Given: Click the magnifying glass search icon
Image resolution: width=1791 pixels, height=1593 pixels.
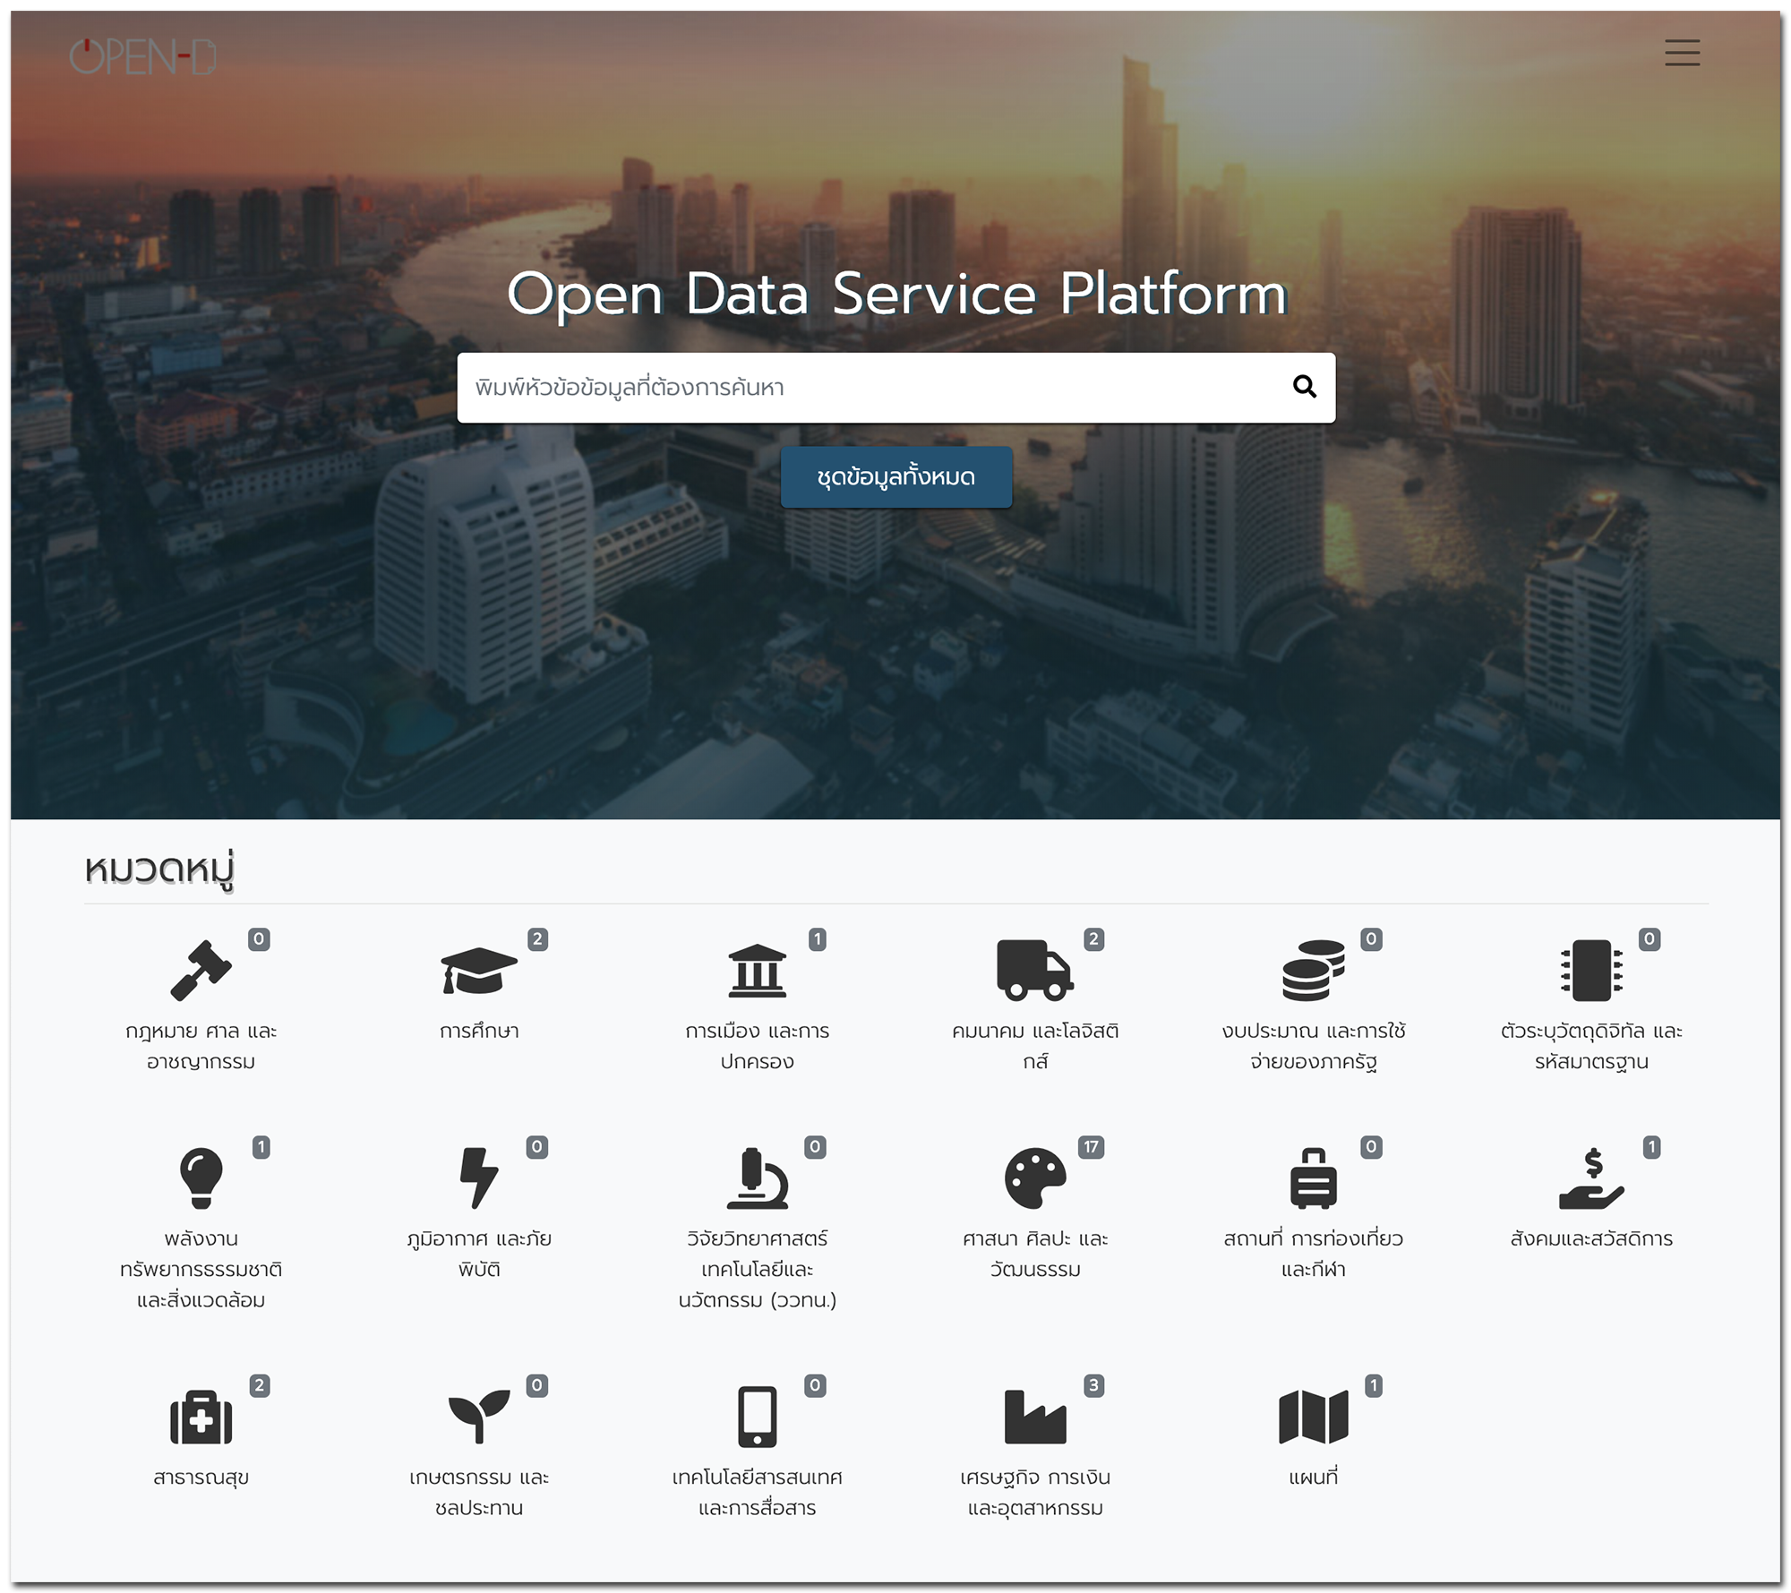Looking at the screenshot, I should 1305,387.
